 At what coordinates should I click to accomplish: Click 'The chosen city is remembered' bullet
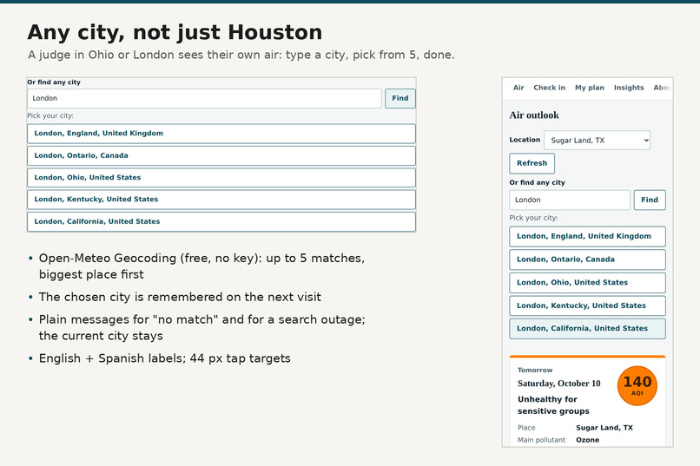180,297
